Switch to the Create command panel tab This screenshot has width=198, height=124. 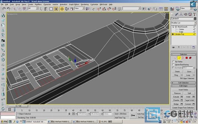coord(172,14)
